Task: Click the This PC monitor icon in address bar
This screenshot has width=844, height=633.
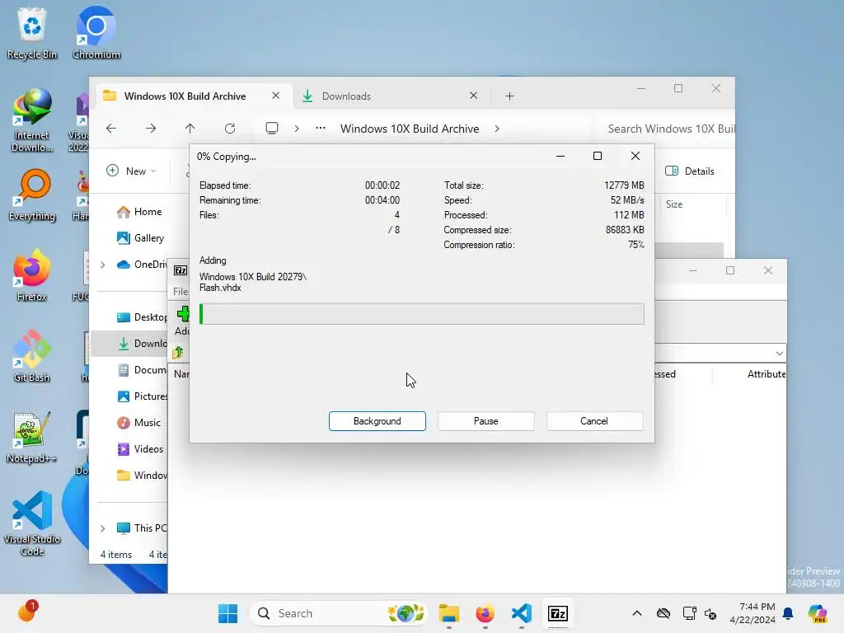Action: (272, 128)
